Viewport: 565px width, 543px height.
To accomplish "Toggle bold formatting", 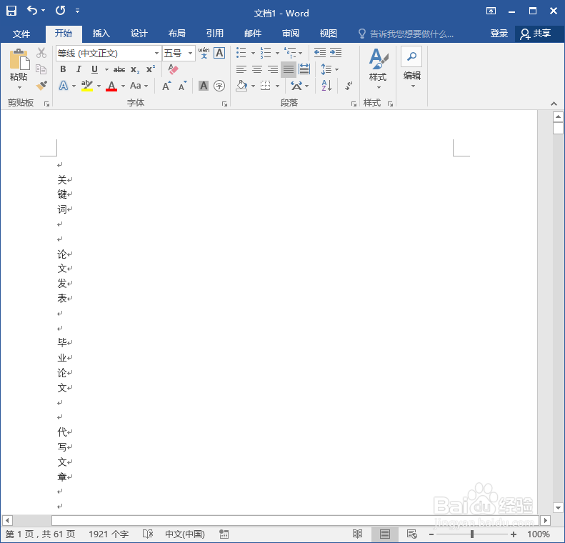I will click(x=63, y=69).
